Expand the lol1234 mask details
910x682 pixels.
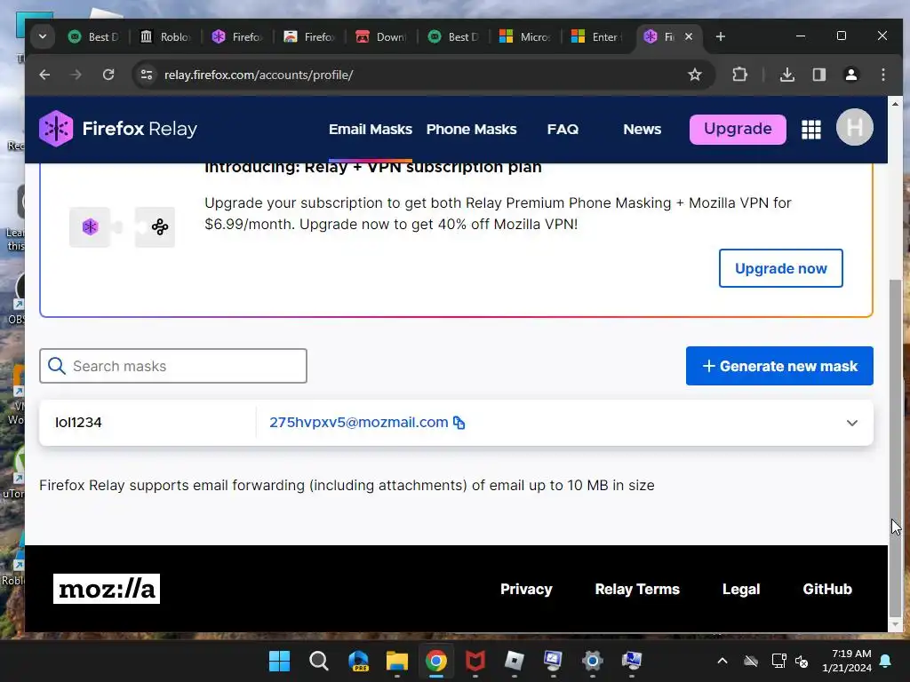point(851,423)
